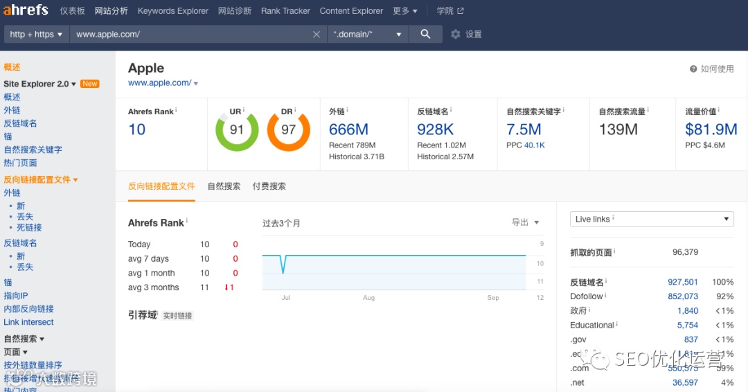Click info icon beside Educational row
The width and height of the screenshot is (748, 392).
pyautogui.click(x=617, y=324)
